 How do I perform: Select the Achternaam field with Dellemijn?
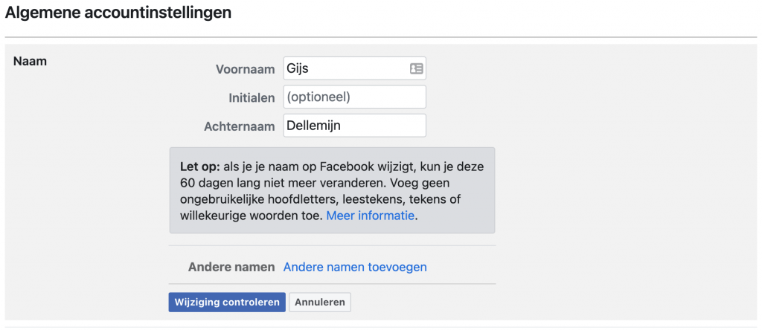click(355, 126)
